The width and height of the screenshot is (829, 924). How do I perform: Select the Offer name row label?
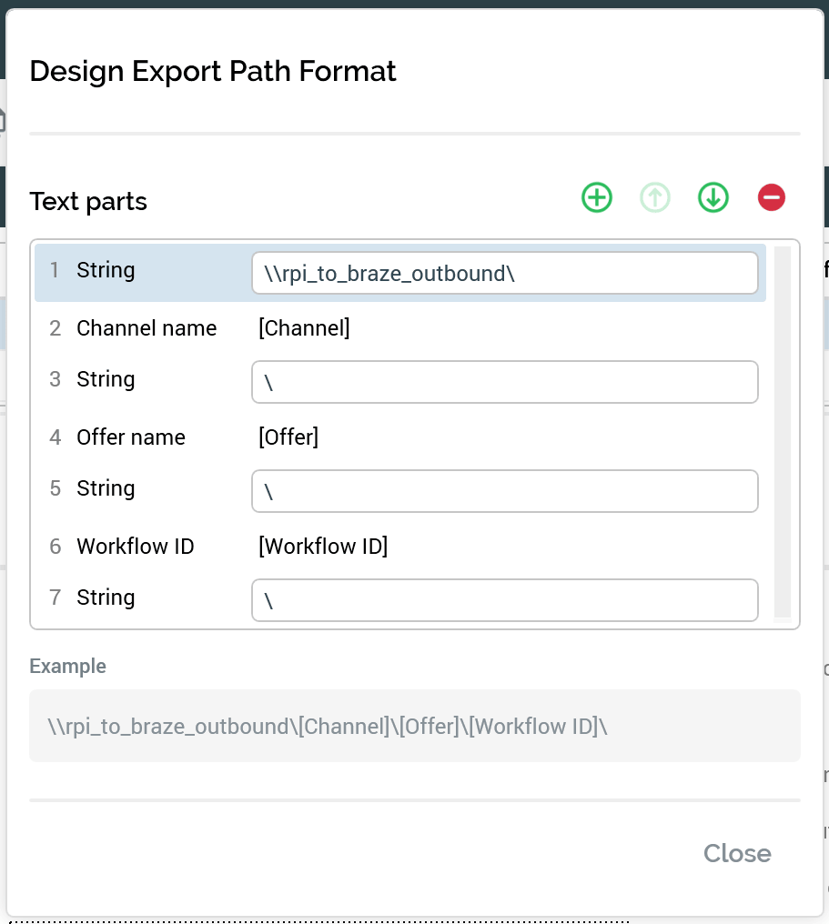[131, 437]
